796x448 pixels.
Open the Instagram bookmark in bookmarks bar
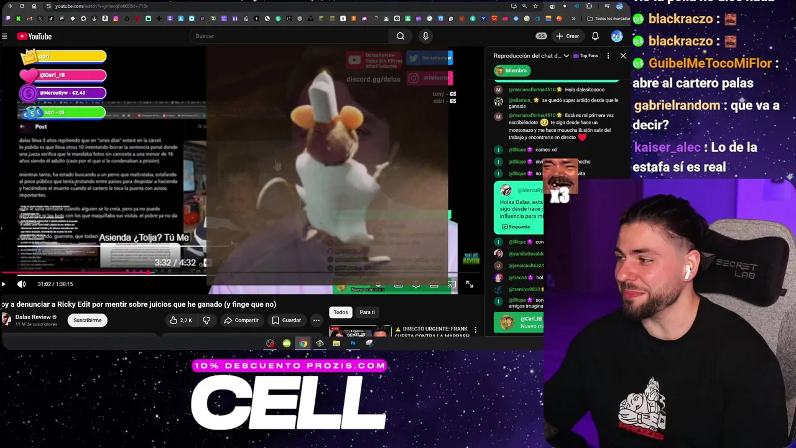[116, 19]
